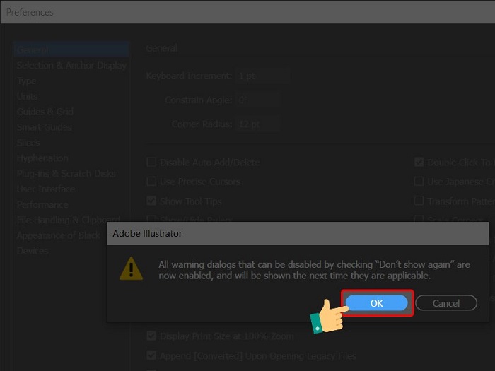Open the Performance preferences section
Image resolution: width=495 pixels, height=371 pixels.
tap(42, 205)
